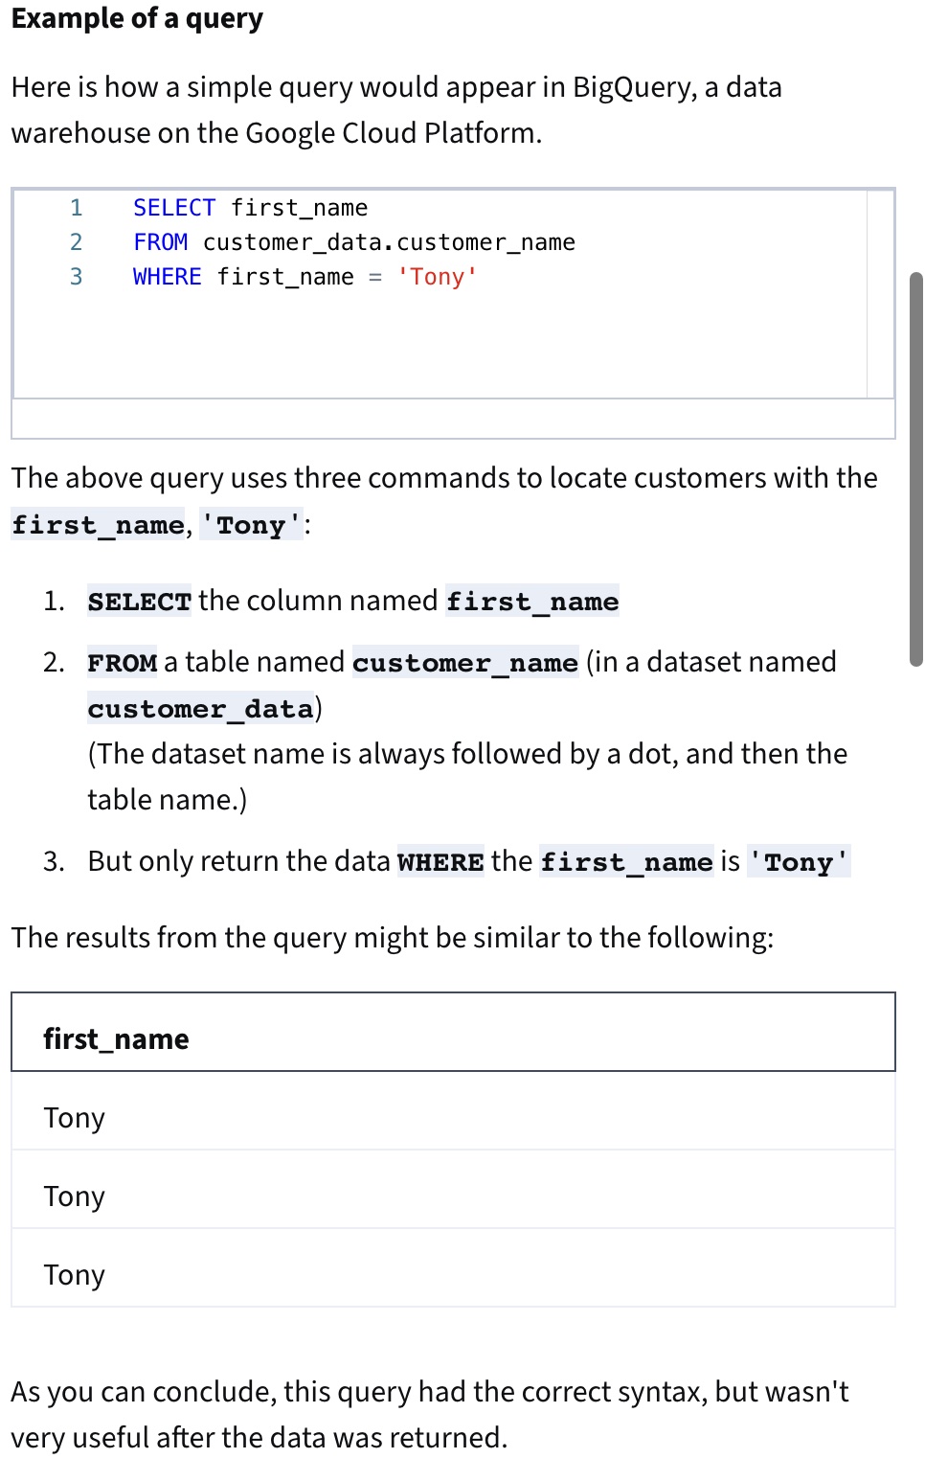Click the SELECT keyword in code line 1

coord(174,208)
